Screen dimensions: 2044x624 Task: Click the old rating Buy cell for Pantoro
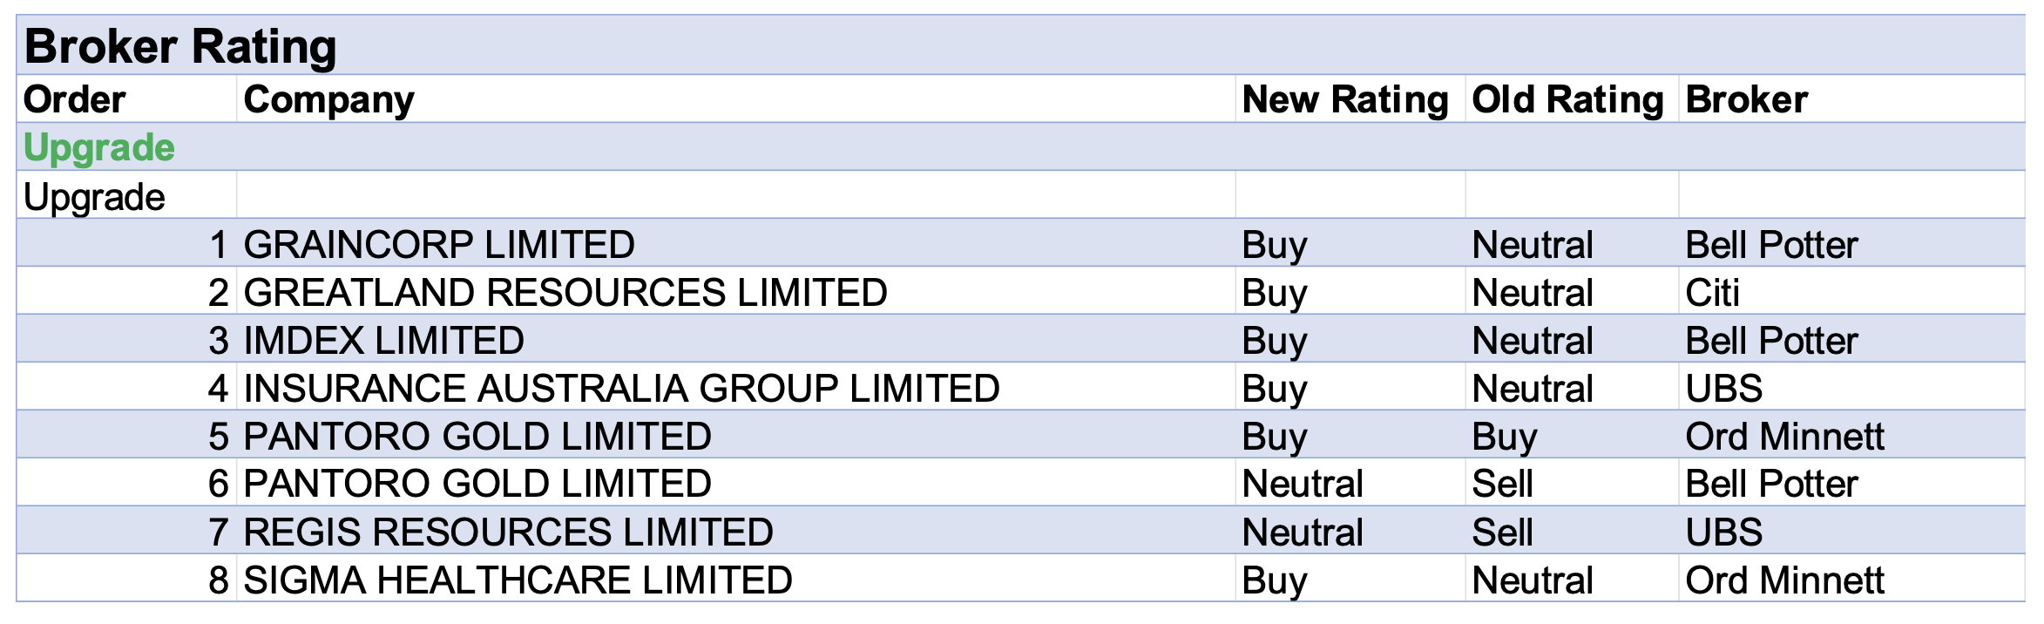[x=1505, y=436]
